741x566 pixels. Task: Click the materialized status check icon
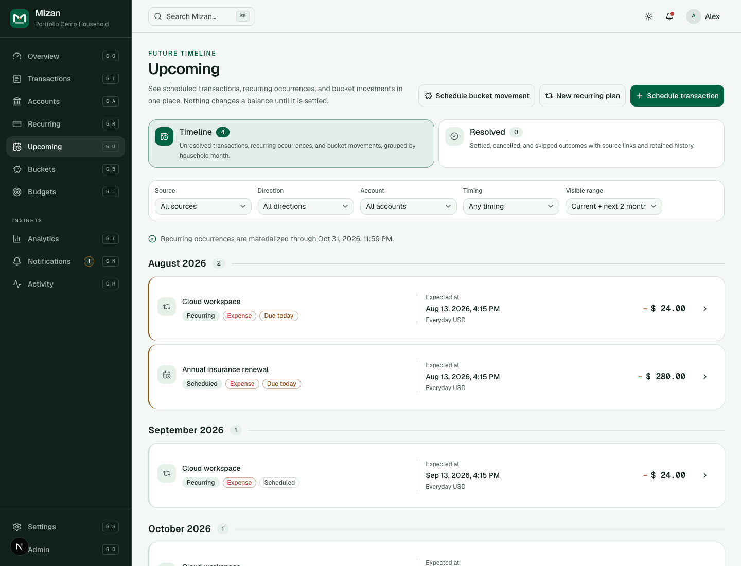pyautogui.click(x=152, y=239)
